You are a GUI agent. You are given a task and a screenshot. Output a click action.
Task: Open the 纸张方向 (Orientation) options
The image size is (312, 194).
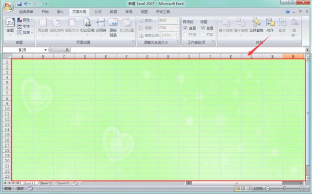[x=56, y=27]
